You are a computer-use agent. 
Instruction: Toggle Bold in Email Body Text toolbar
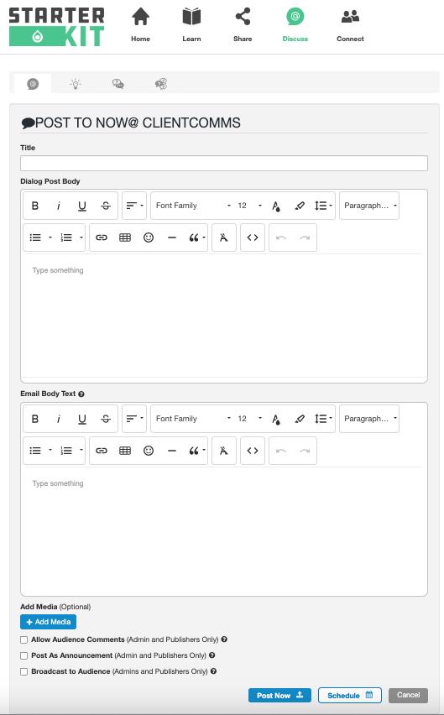click(34, 419)
